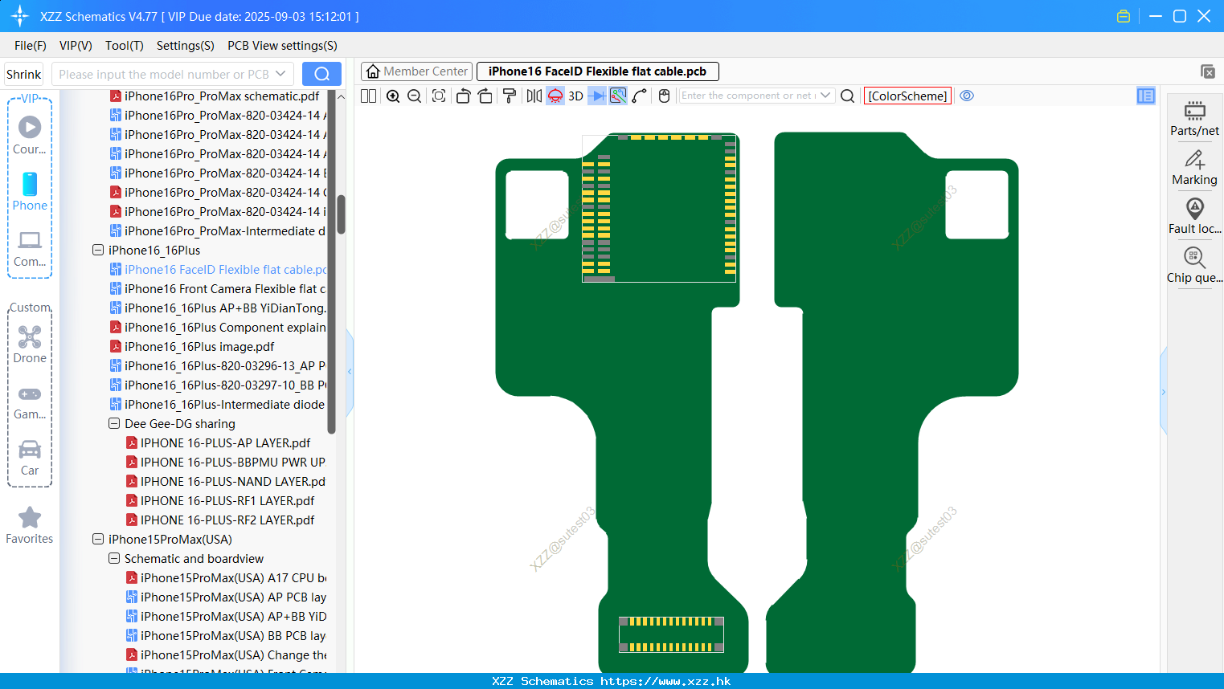Expand the component or net dropdown arrow
This screenshot has height=689, width=1224.
click(x=825, y=96)
